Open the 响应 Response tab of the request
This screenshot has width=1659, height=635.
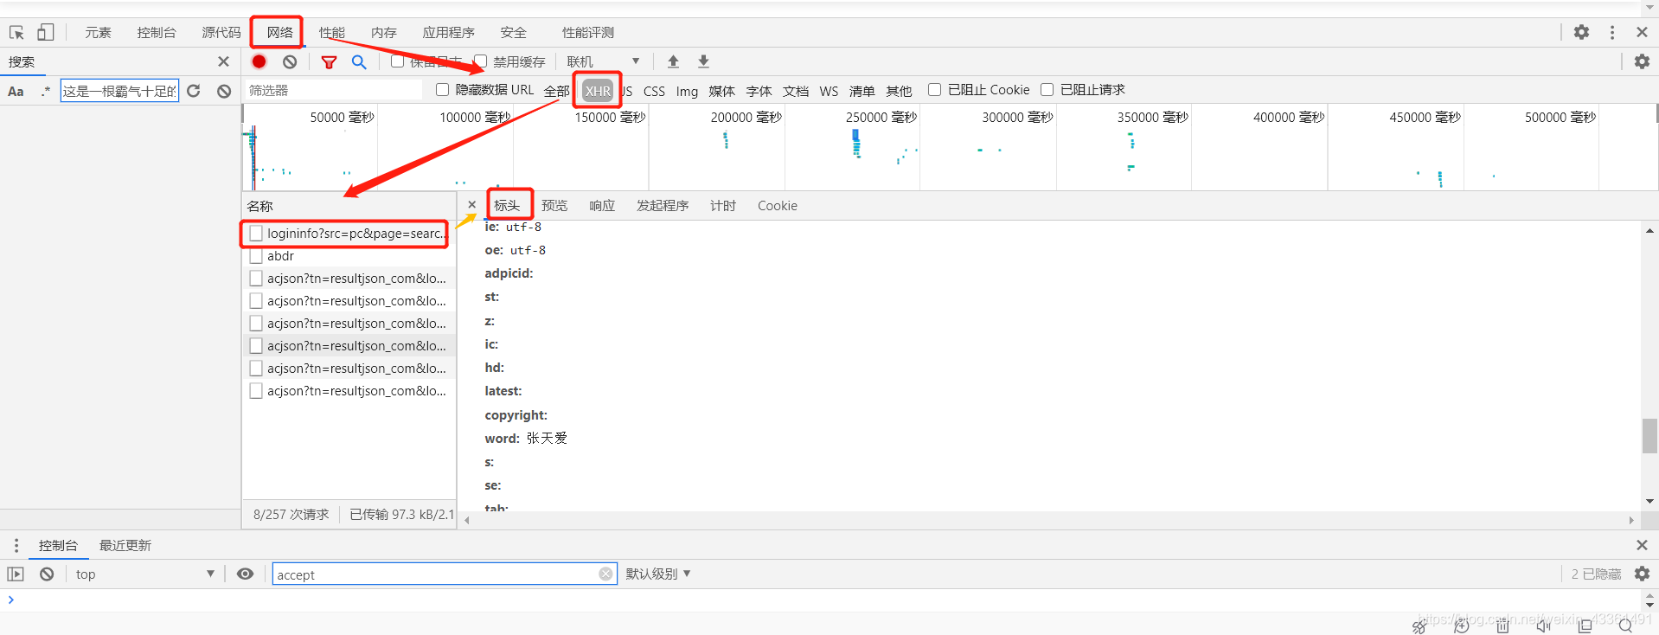click(602, 205)
